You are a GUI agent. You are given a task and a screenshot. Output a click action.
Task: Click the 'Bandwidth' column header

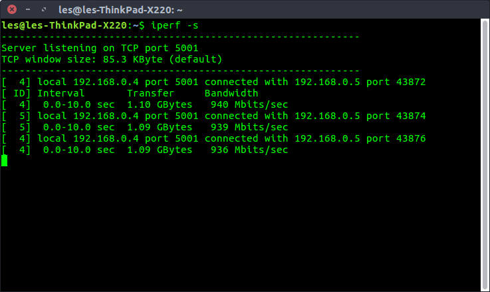(x=231, y=93)
